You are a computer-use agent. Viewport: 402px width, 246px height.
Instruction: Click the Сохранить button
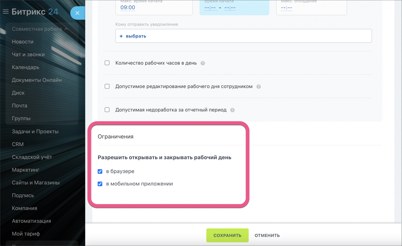coord(227,235)
